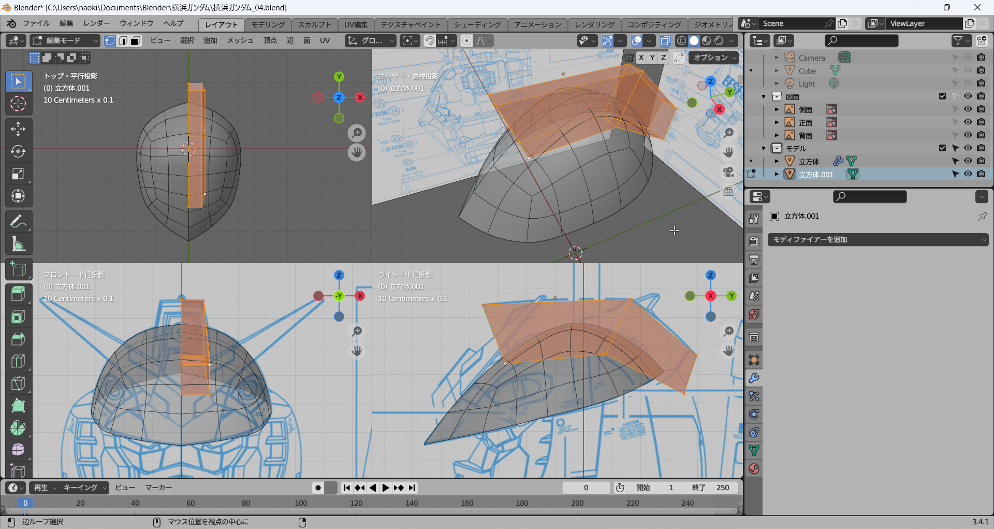
Task: Open the Material properties tab
Action: (754, 469)
